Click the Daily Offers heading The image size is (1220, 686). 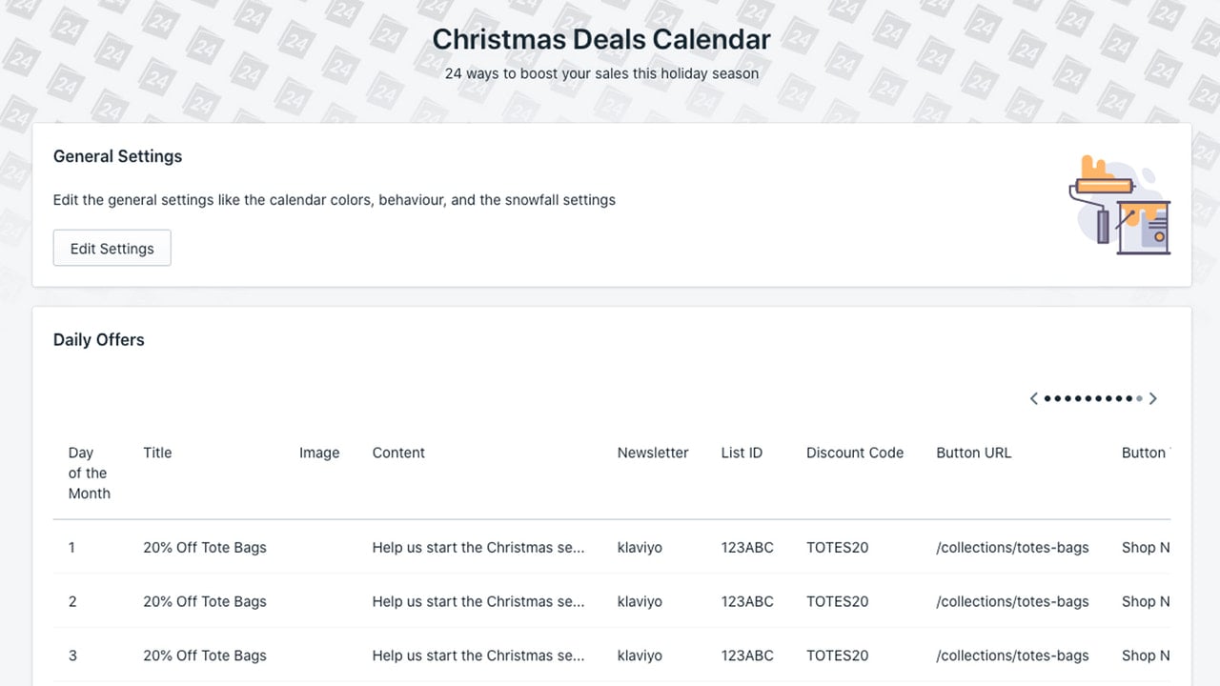point(99,340)
